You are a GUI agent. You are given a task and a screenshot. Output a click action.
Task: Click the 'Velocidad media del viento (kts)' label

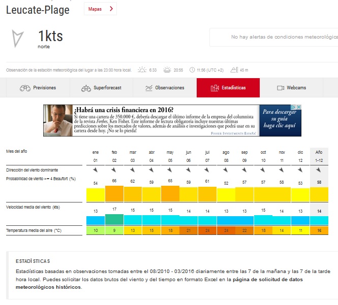33,207
